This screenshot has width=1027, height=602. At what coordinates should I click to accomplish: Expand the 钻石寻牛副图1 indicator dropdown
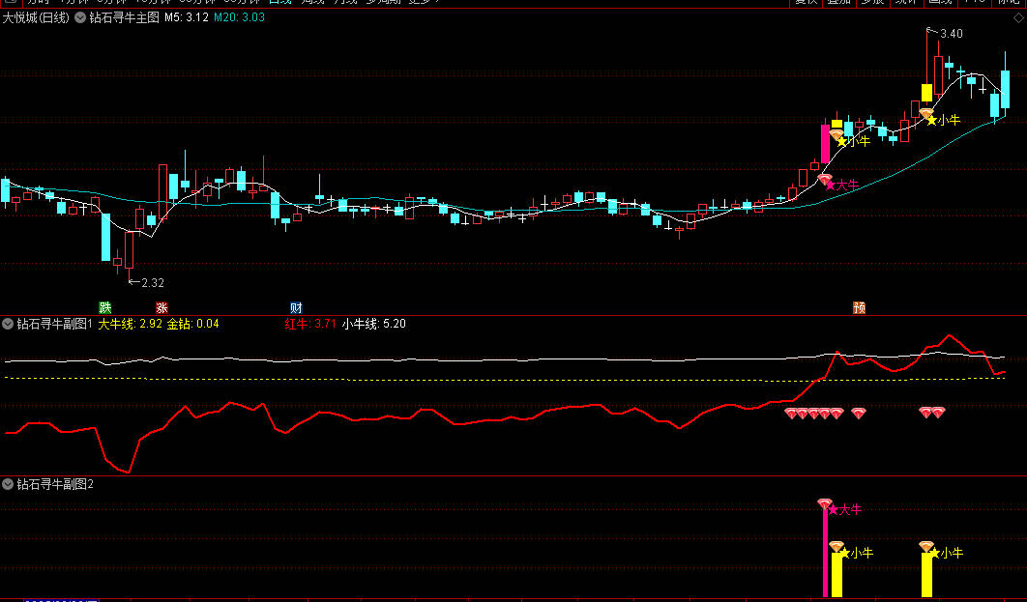pyautogui.click(x=8, y=324)
